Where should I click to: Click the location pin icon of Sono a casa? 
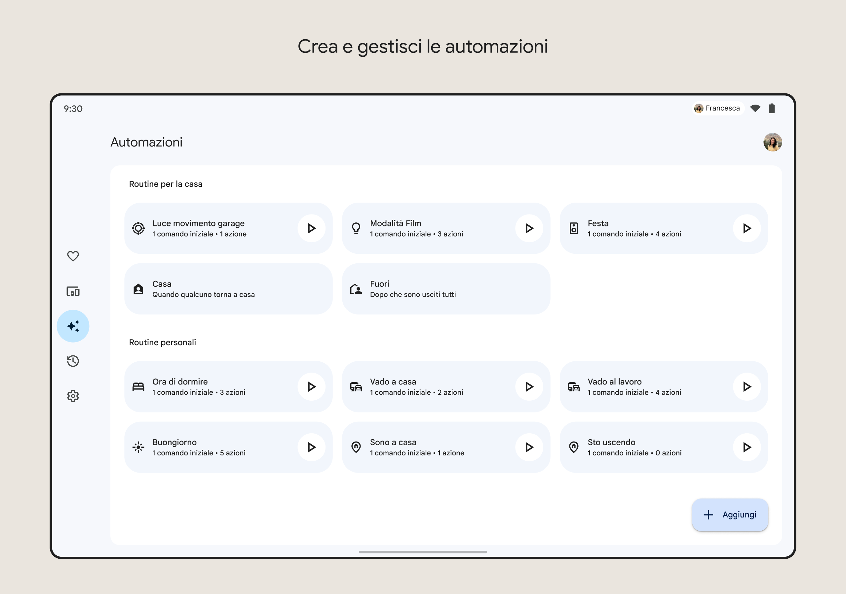coord(356,447)
